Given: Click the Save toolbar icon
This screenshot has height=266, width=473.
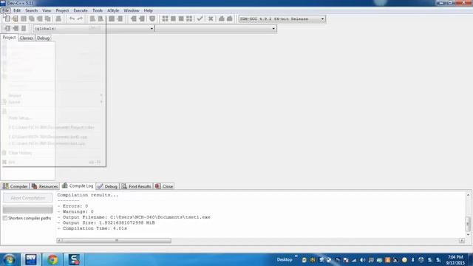Looking at the screenshot, I should [24, 18].
